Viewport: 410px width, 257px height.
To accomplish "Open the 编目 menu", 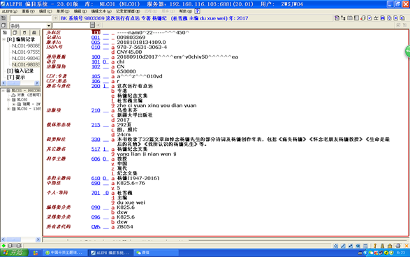I will point(45,11).
